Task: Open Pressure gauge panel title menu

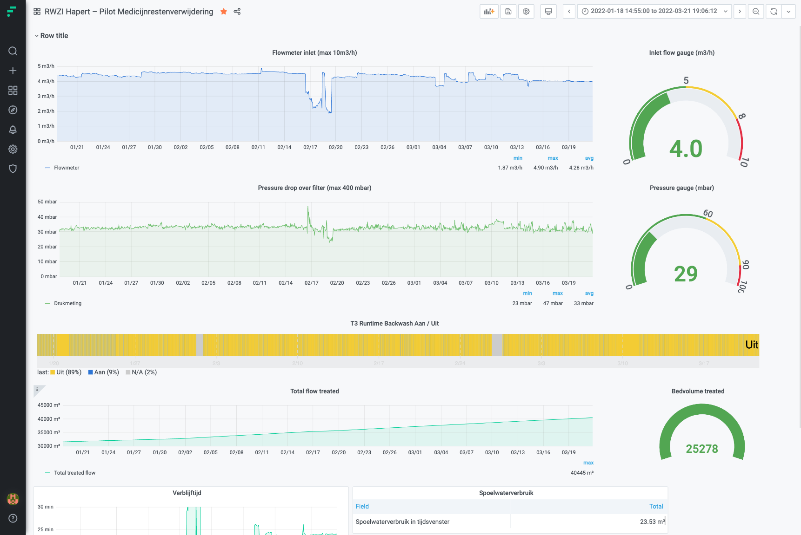Action: [x=681, y=188]
